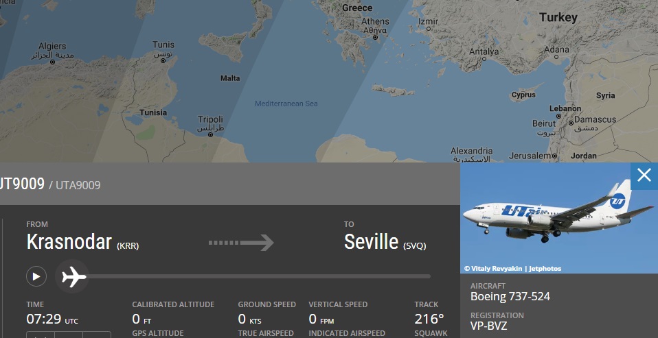Select the Krasnodar origin airport
The image size is (658, 338).
[69, 242]
